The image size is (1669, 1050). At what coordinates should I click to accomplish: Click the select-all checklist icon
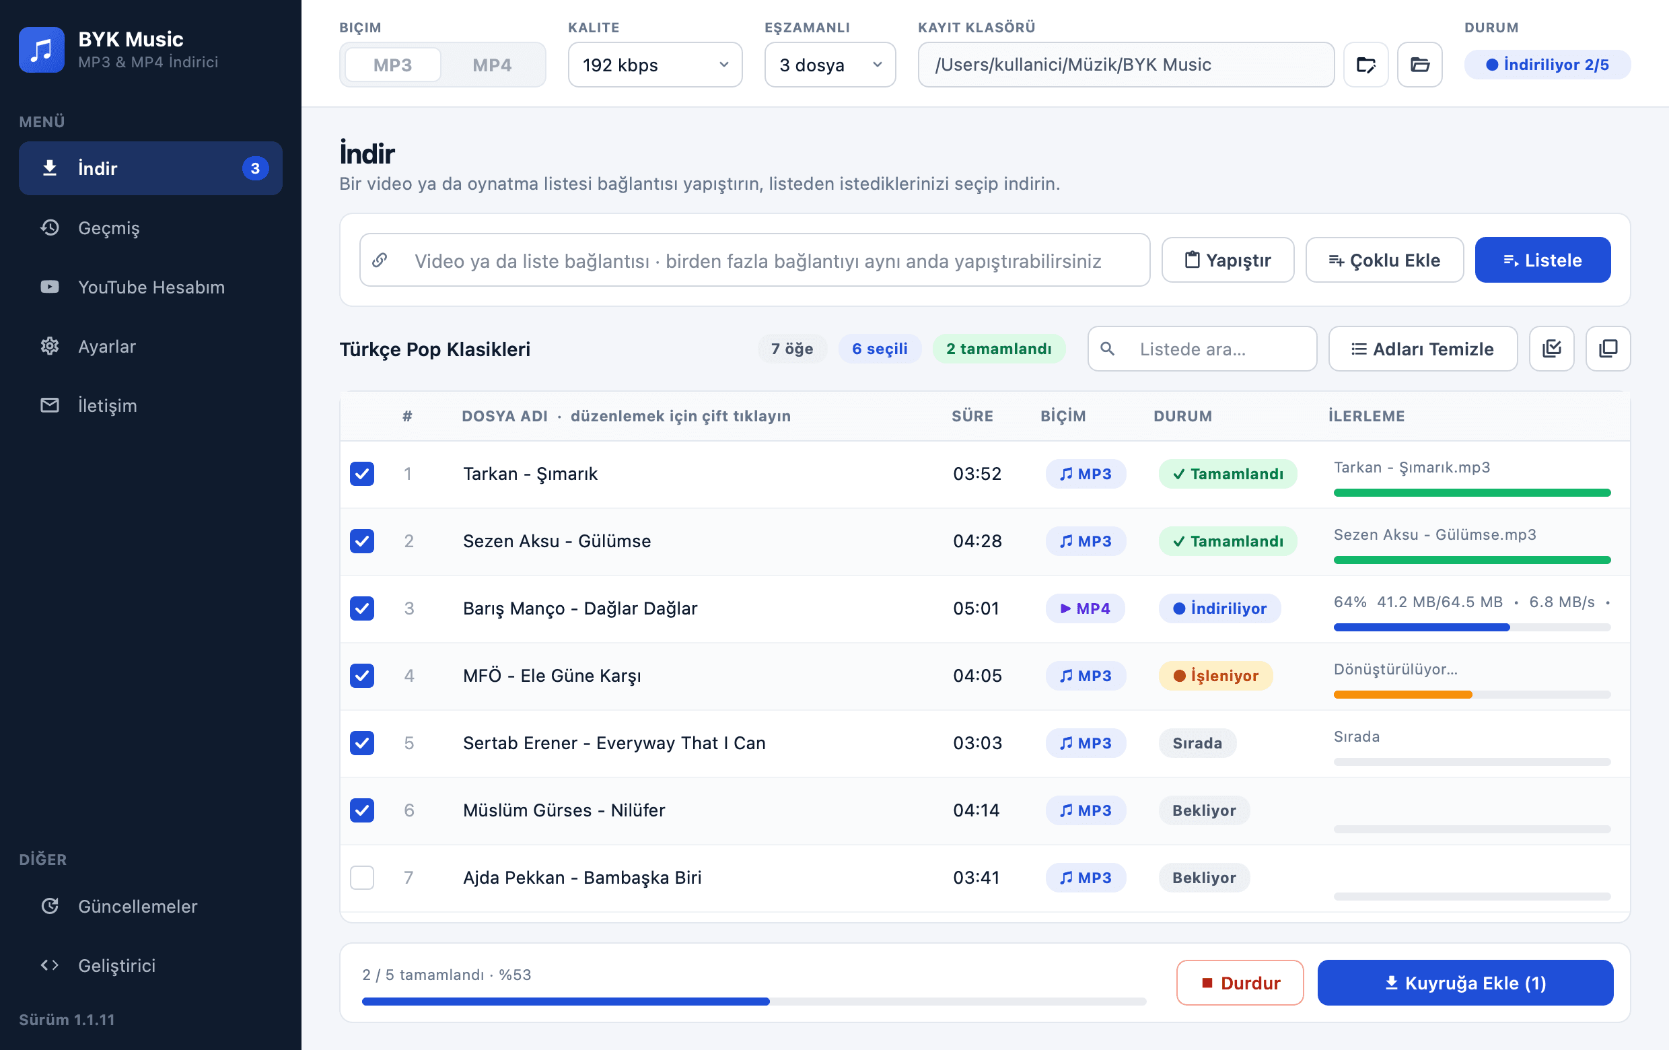[x=1551, y=349]
